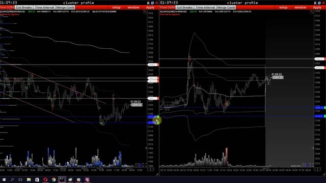Click the grid icon at right chart bottom
The width and height of the screenshot is (326, 183).
(x=304, y=165)
